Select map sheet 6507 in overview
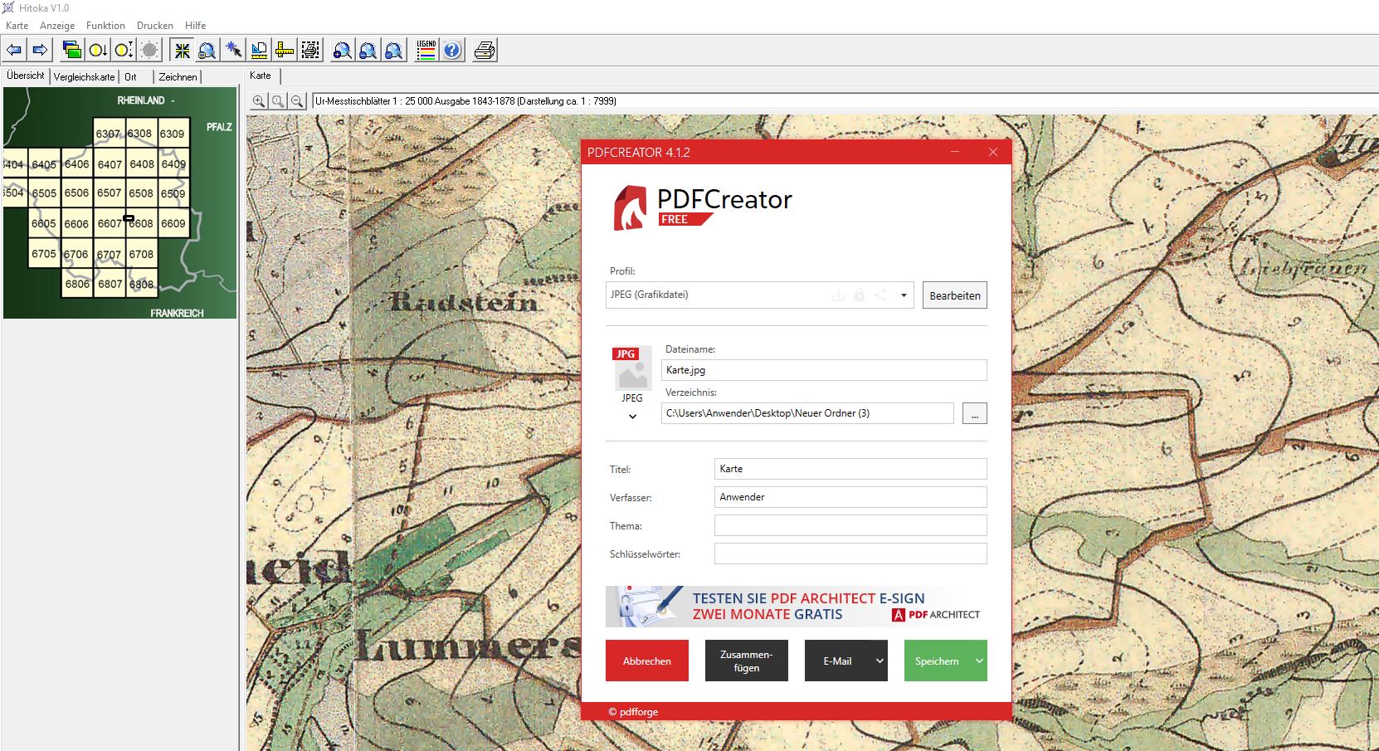1379x751 pixels. (x=110, y=193)
